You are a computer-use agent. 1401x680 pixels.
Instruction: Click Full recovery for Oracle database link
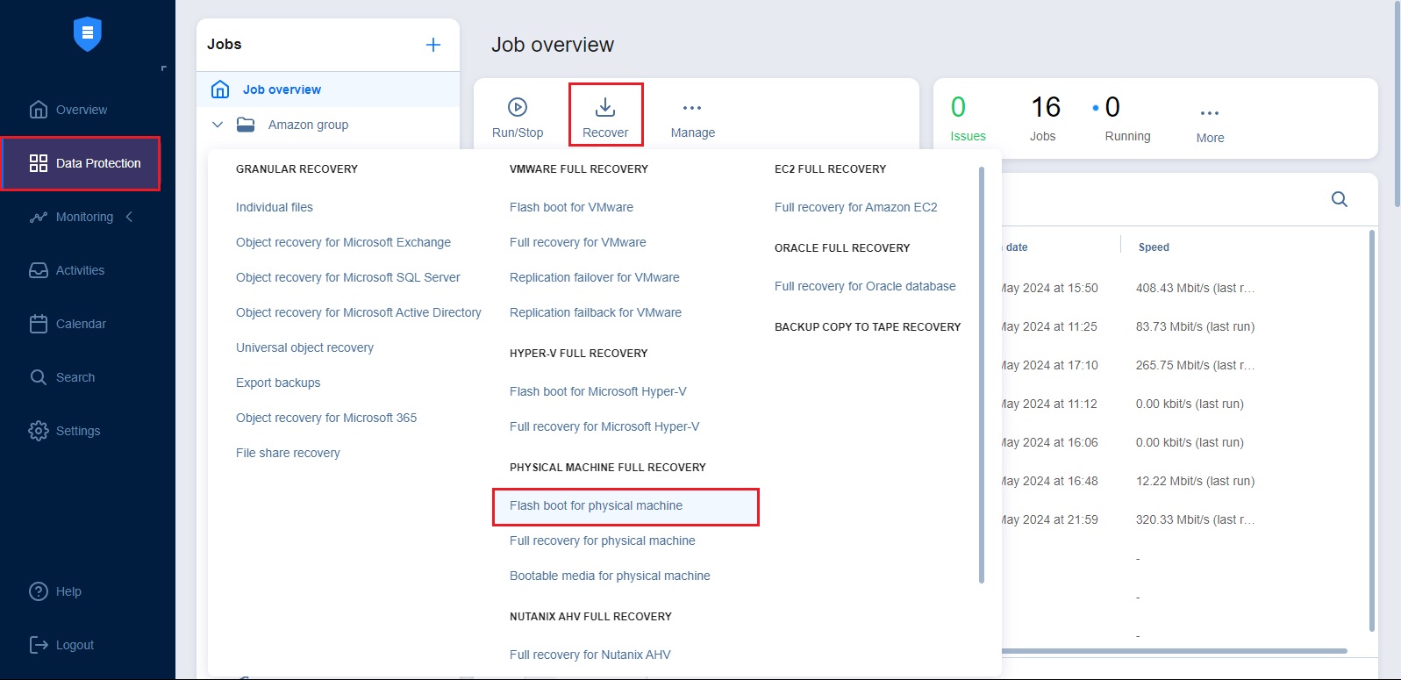[865, 286]
